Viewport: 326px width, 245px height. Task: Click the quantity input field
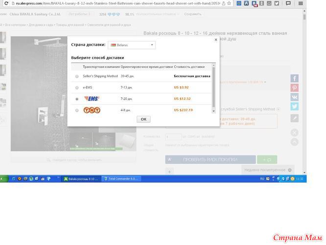173,137
